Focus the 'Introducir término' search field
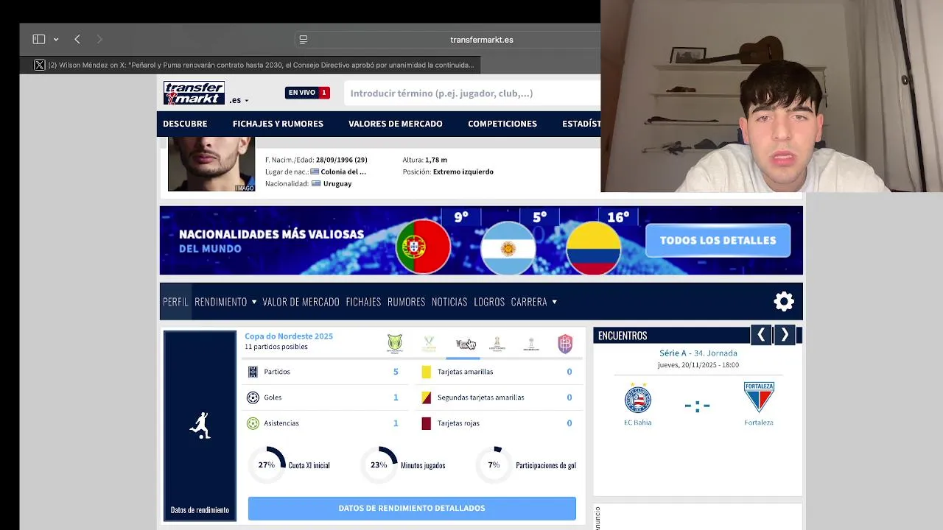 coord(471,93)
